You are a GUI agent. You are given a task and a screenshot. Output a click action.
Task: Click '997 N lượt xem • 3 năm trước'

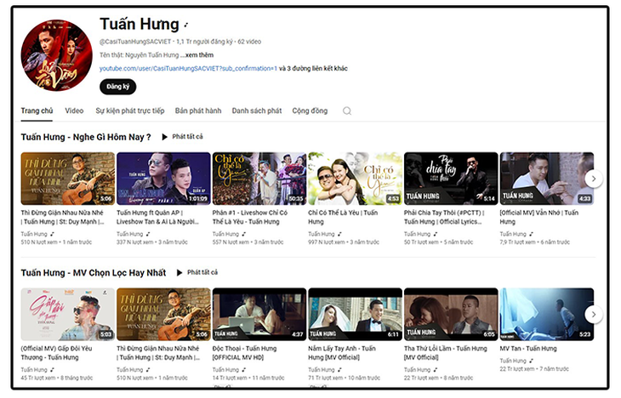click(344, 242)
